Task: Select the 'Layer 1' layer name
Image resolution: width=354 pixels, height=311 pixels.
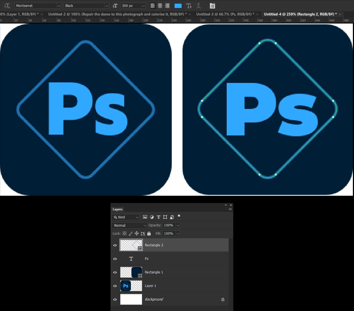Action: [150, 286]
